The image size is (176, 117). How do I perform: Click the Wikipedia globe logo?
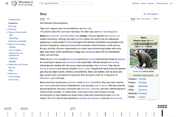pos(14,3)
